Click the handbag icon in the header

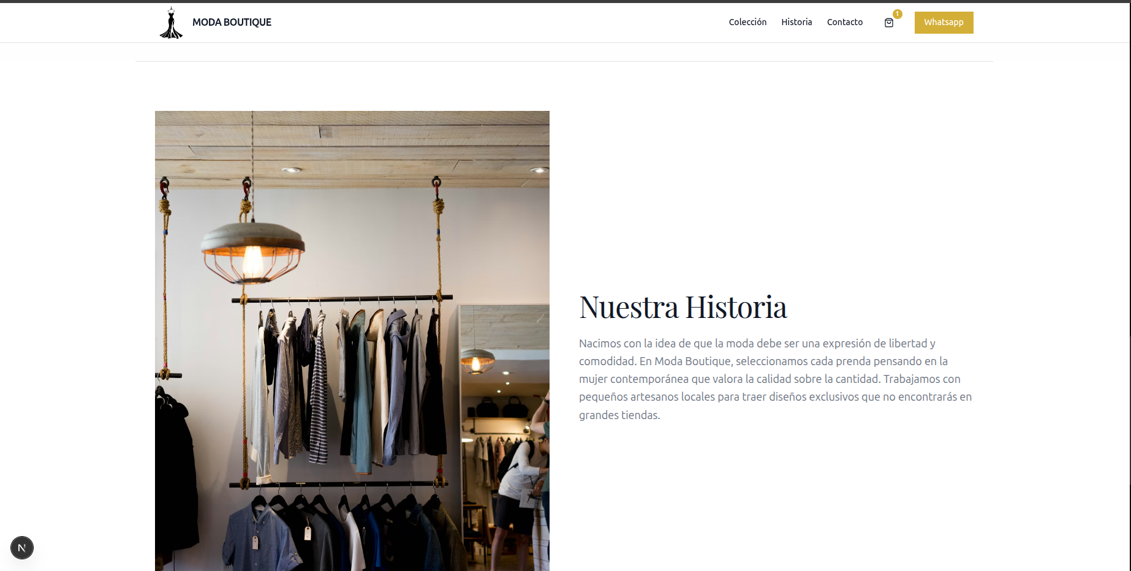[x=889, y=23]
